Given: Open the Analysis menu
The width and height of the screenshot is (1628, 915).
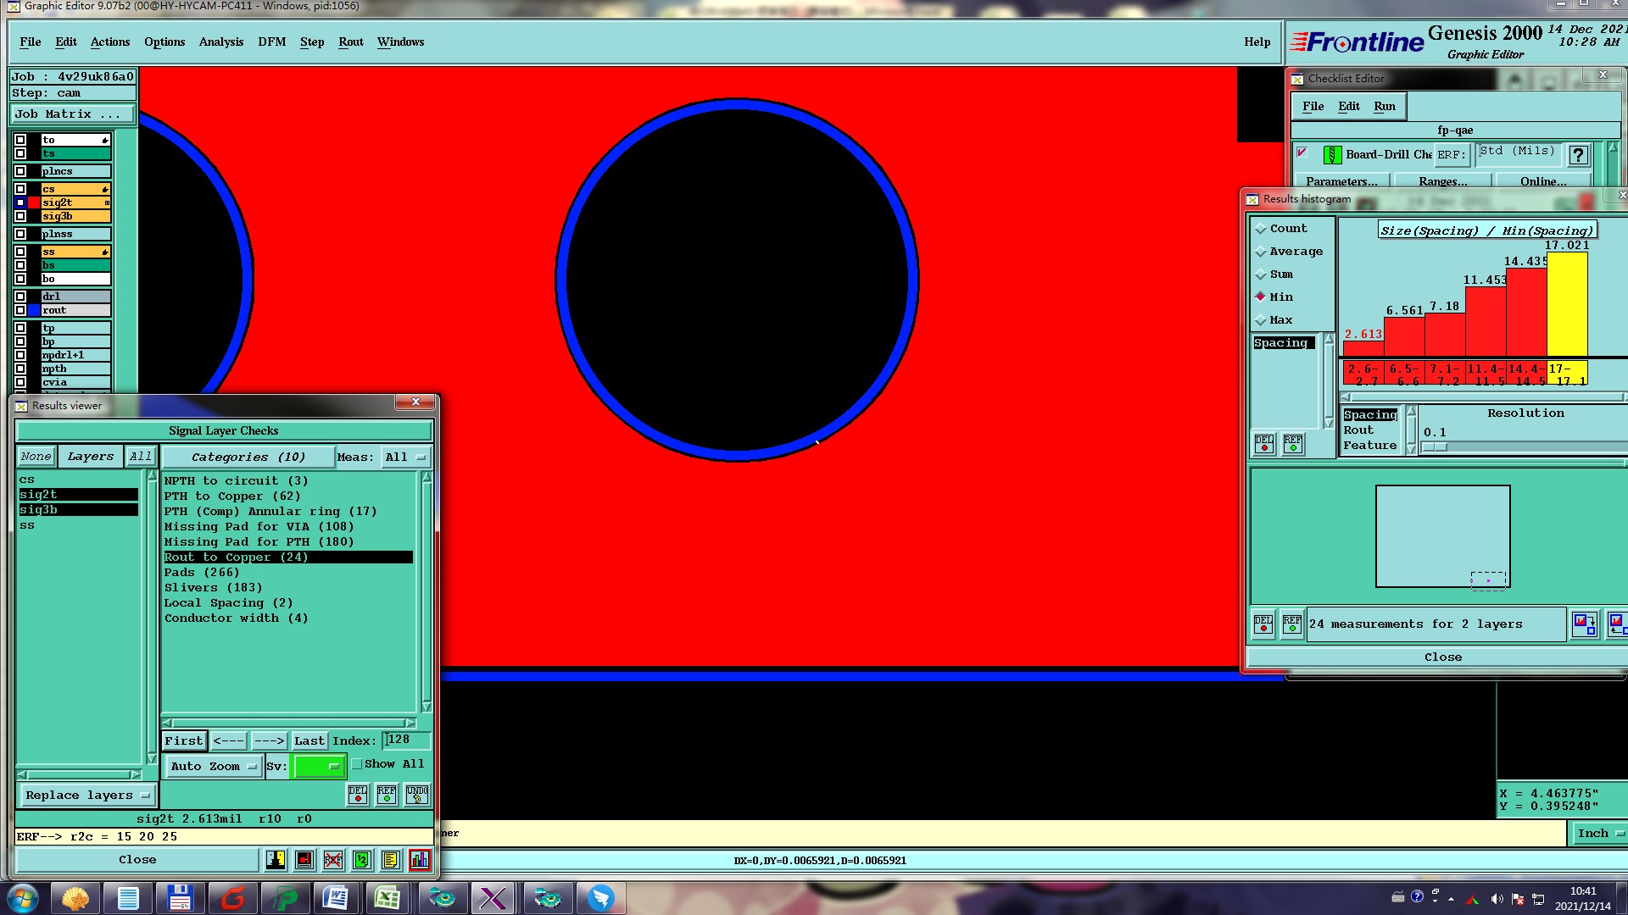Looking at the screenshot, I should 220,42.
